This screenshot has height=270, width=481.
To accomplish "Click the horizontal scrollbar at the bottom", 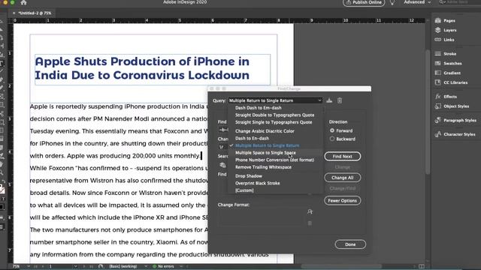I will point(340,266).
